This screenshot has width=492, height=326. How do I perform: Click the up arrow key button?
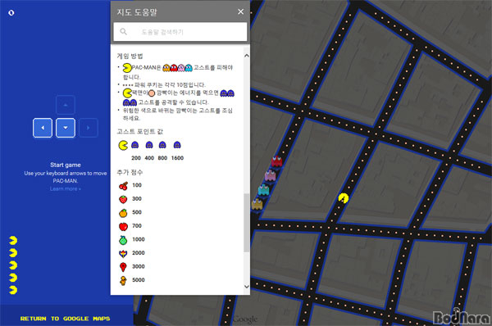click(x=66, y=105)
